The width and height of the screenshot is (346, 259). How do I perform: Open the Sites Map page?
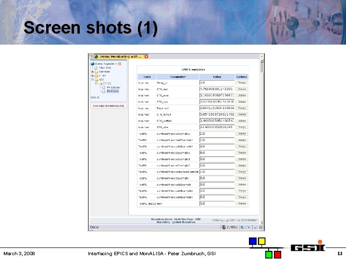pyautogui.click(x=105, y=68)
